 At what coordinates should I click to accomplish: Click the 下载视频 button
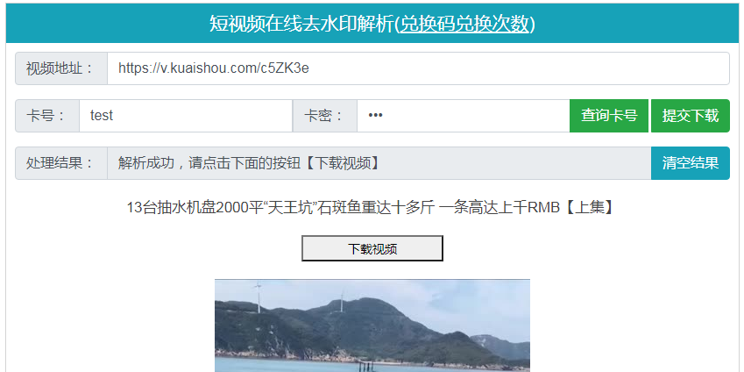click(x=372, y=248)
